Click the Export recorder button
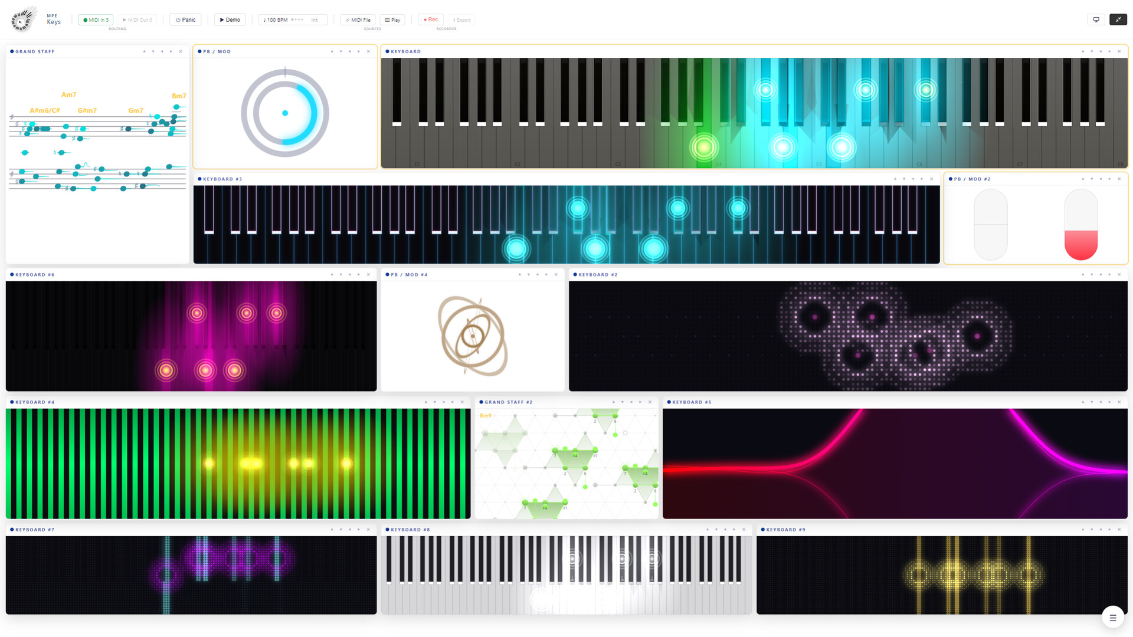 point(461,19)
